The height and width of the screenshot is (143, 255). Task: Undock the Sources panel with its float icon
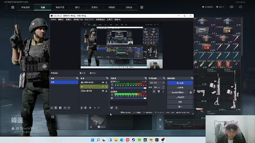pyautogui.click(x=107, y=78)
